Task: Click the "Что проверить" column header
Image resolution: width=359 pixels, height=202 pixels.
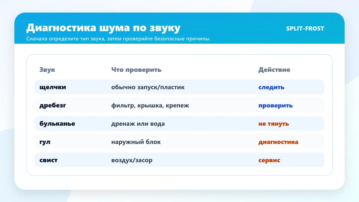Action: click(136, 70)
